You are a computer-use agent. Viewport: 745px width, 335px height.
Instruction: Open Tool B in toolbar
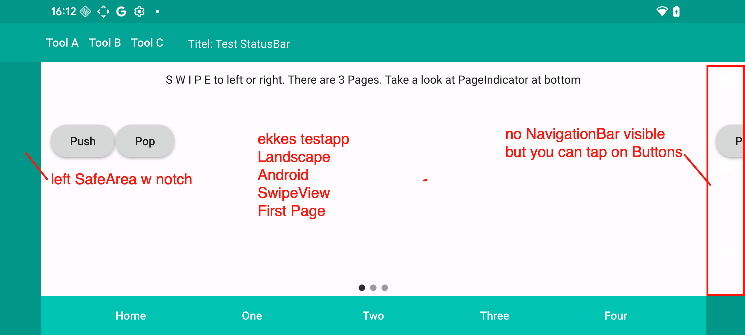[x=105, y=43]
